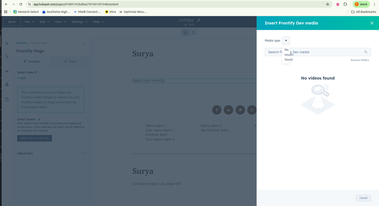This screenshot has width=379, height=206.
Task: Open the test flask icon in sidebar
Action: click(7, 85)
